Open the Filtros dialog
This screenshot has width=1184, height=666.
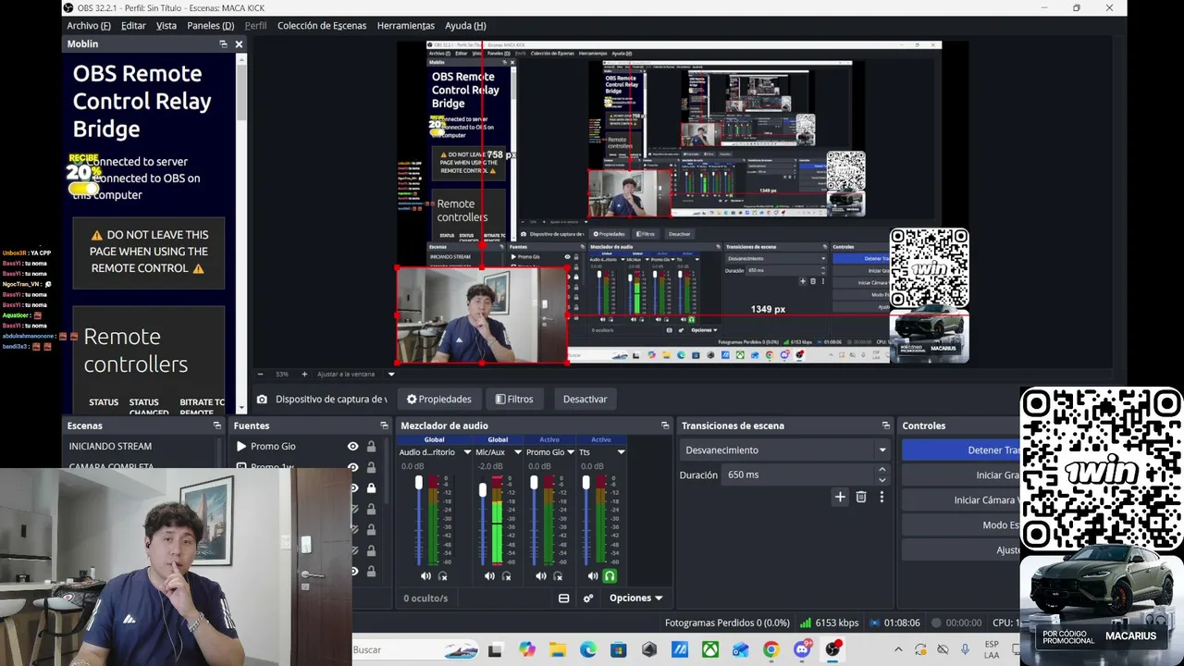(x=514, y=400)
